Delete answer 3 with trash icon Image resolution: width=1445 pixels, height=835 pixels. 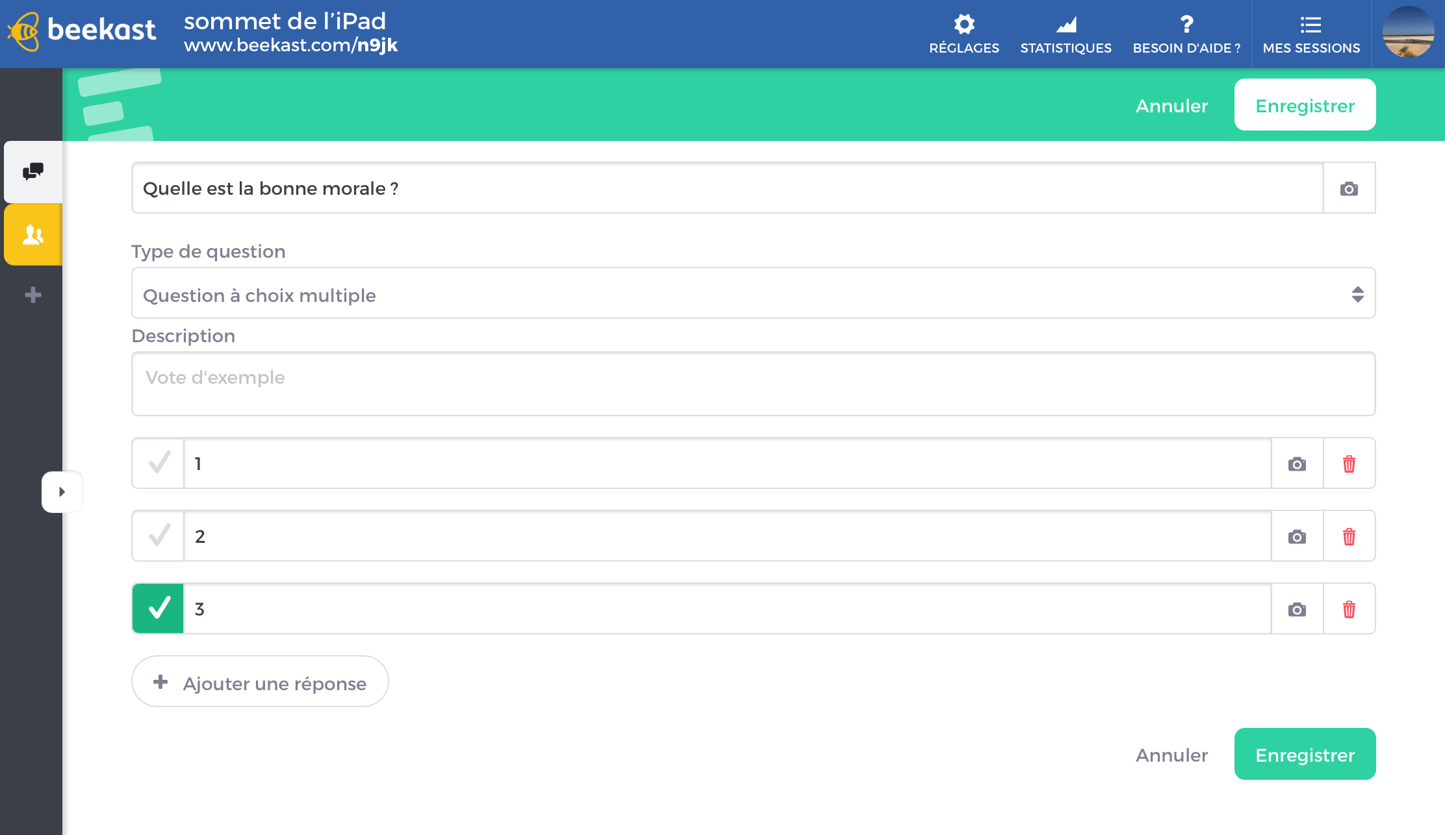[x=1349, y=609]
